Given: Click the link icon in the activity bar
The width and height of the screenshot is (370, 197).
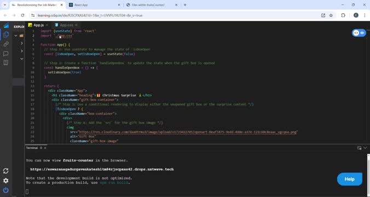Looking at the screenshot, I should pos(6,44).
